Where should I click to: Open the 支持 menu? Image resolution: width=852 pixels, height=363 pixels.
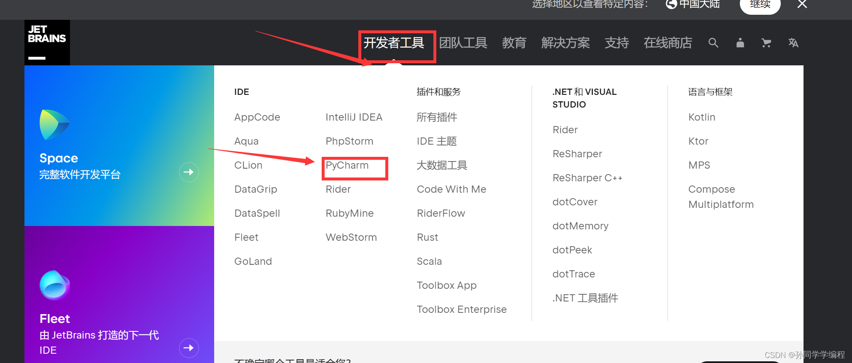tap(616, 43)
